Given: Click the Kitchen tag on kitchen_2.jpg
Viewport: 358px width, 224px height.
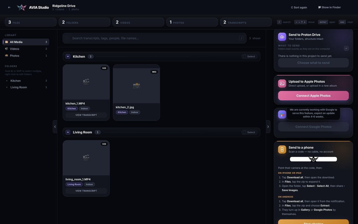Looking at the screenshot, I should [x=122, y=112].
